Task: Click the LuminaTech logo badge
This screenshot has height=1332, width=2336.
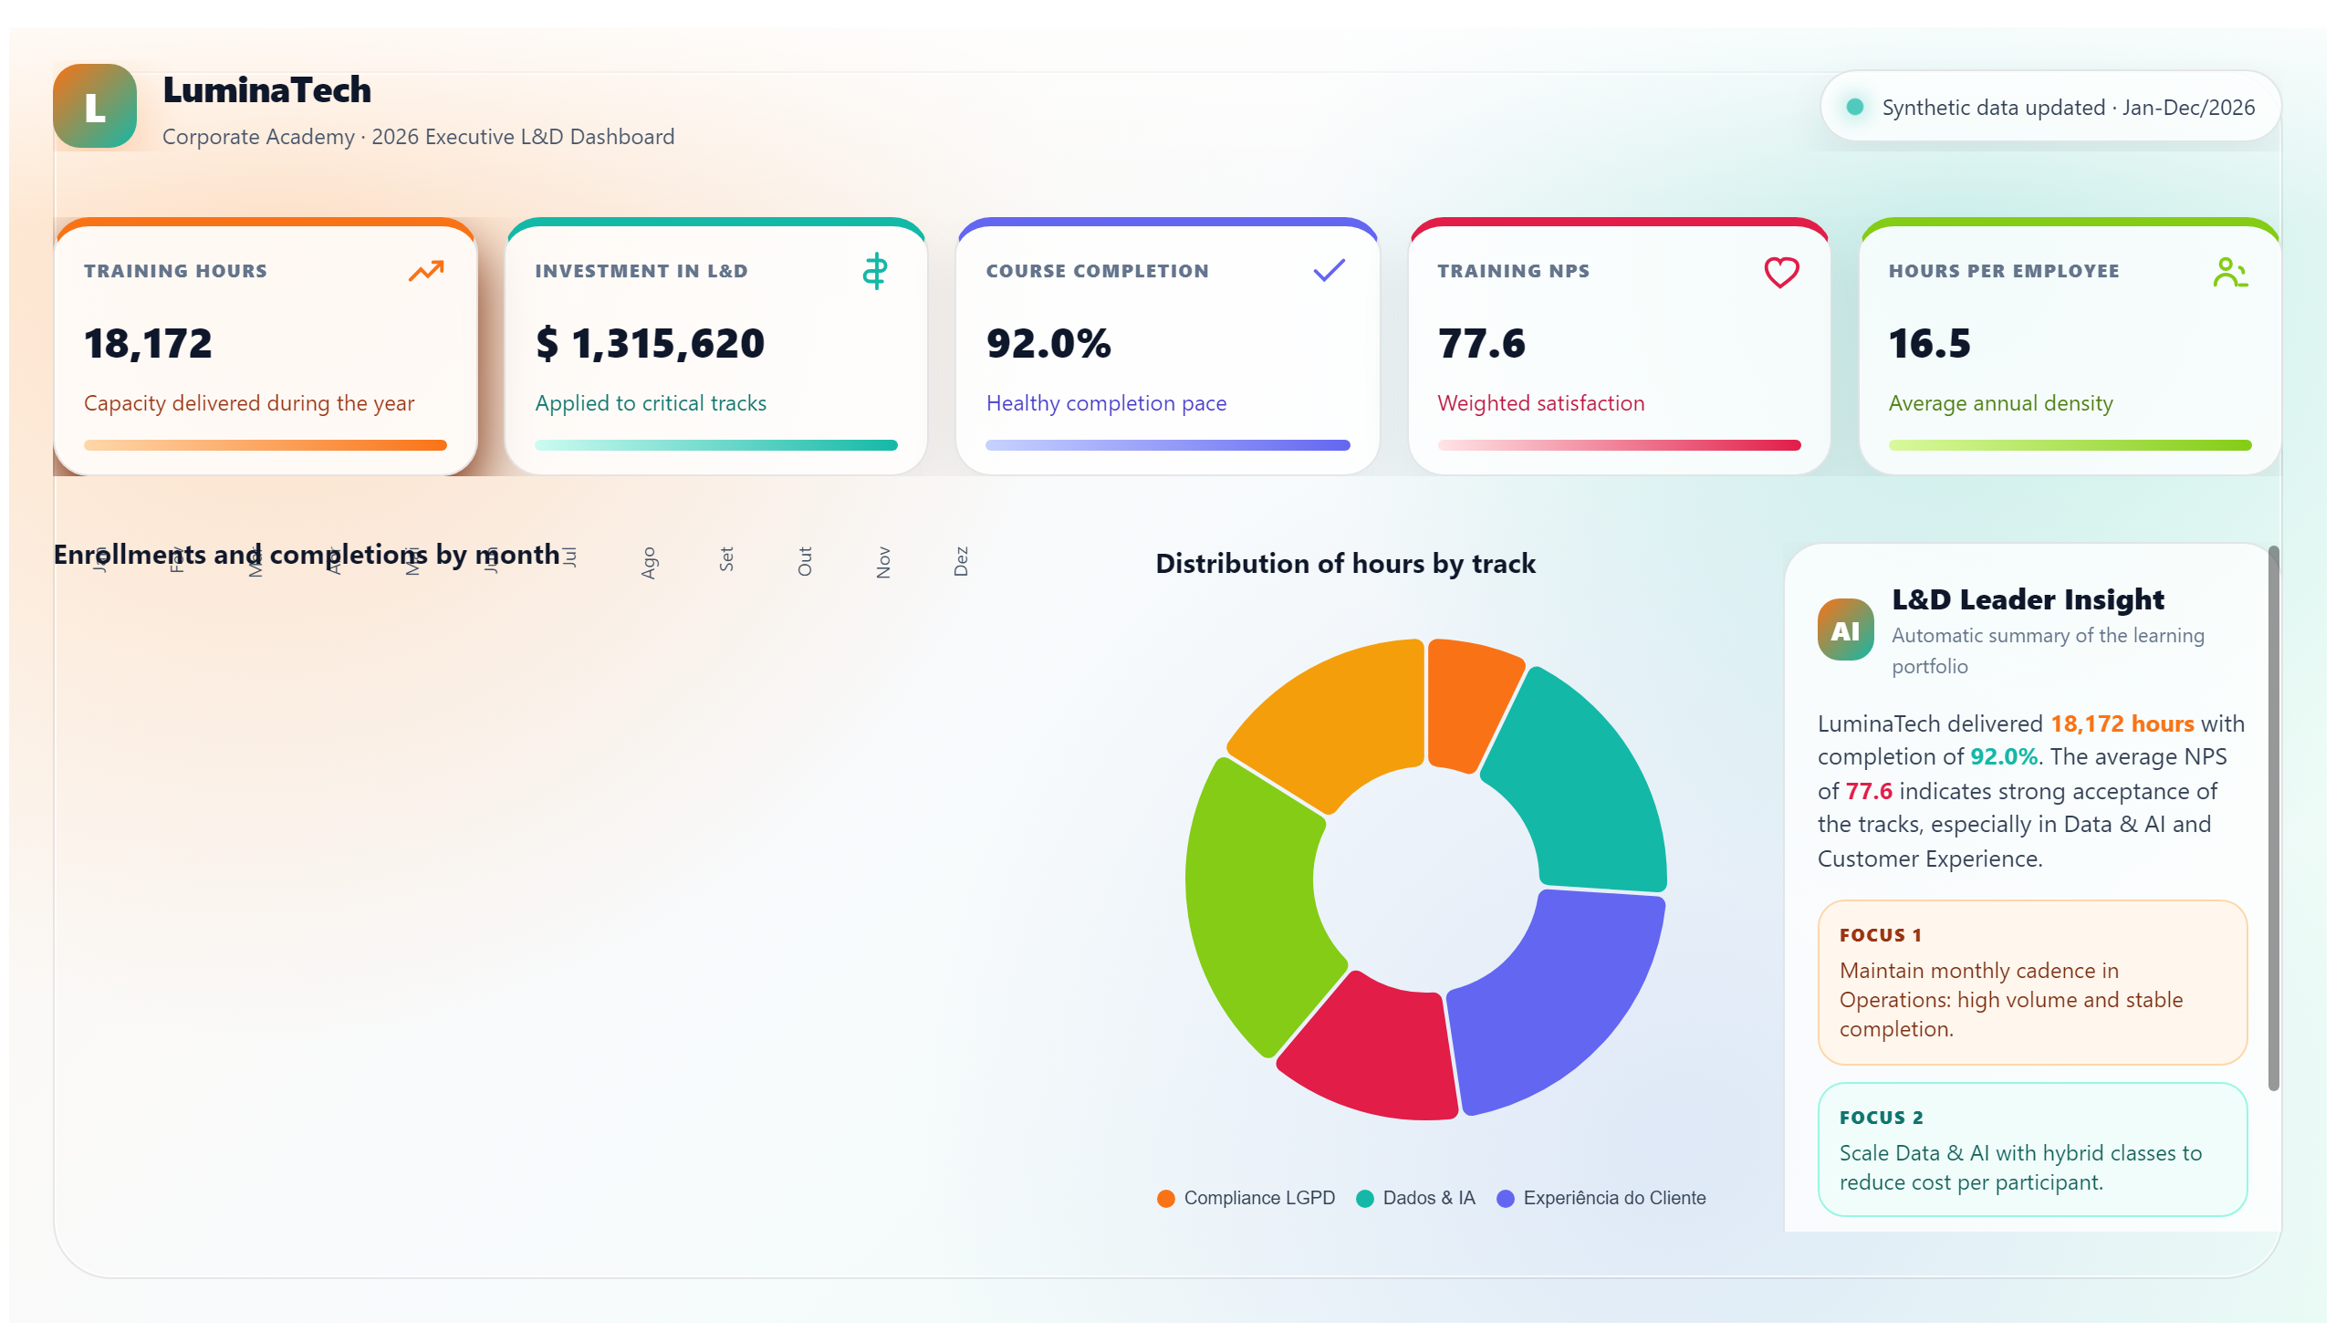Action: [95, 106]
